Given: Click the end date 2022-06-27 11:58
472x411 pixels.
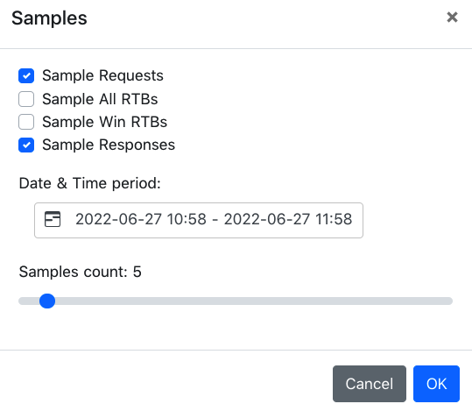Looking at the screenshot, I should (x=288, y=219).
